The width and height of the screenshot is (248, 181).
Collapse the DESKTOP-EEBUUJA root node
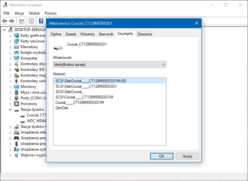click(4, 30)
